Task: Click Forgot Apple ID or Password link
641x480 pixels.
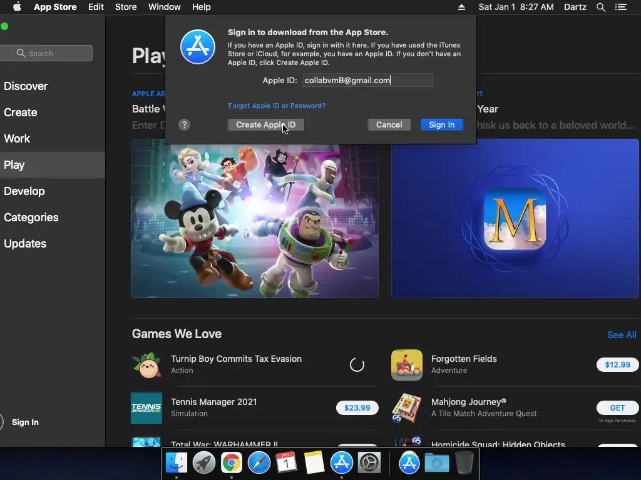Action: [277, 106]
